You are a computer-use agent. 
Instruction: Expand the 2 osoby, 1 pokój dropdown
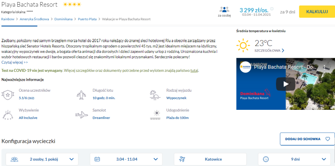[42, 159]
